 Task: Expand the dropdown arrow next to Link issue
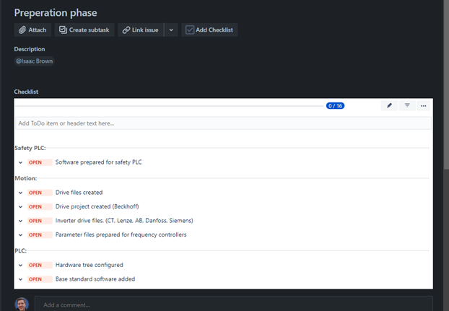[171, 30]
